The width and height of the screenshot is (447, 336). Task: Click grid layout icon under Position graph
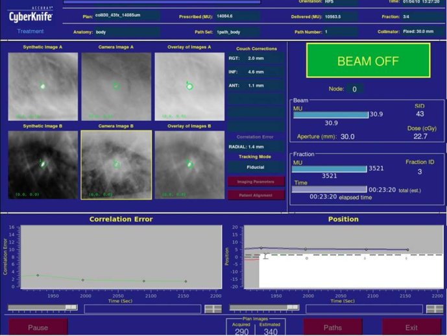pyautogui.click(x=435, y=309)
